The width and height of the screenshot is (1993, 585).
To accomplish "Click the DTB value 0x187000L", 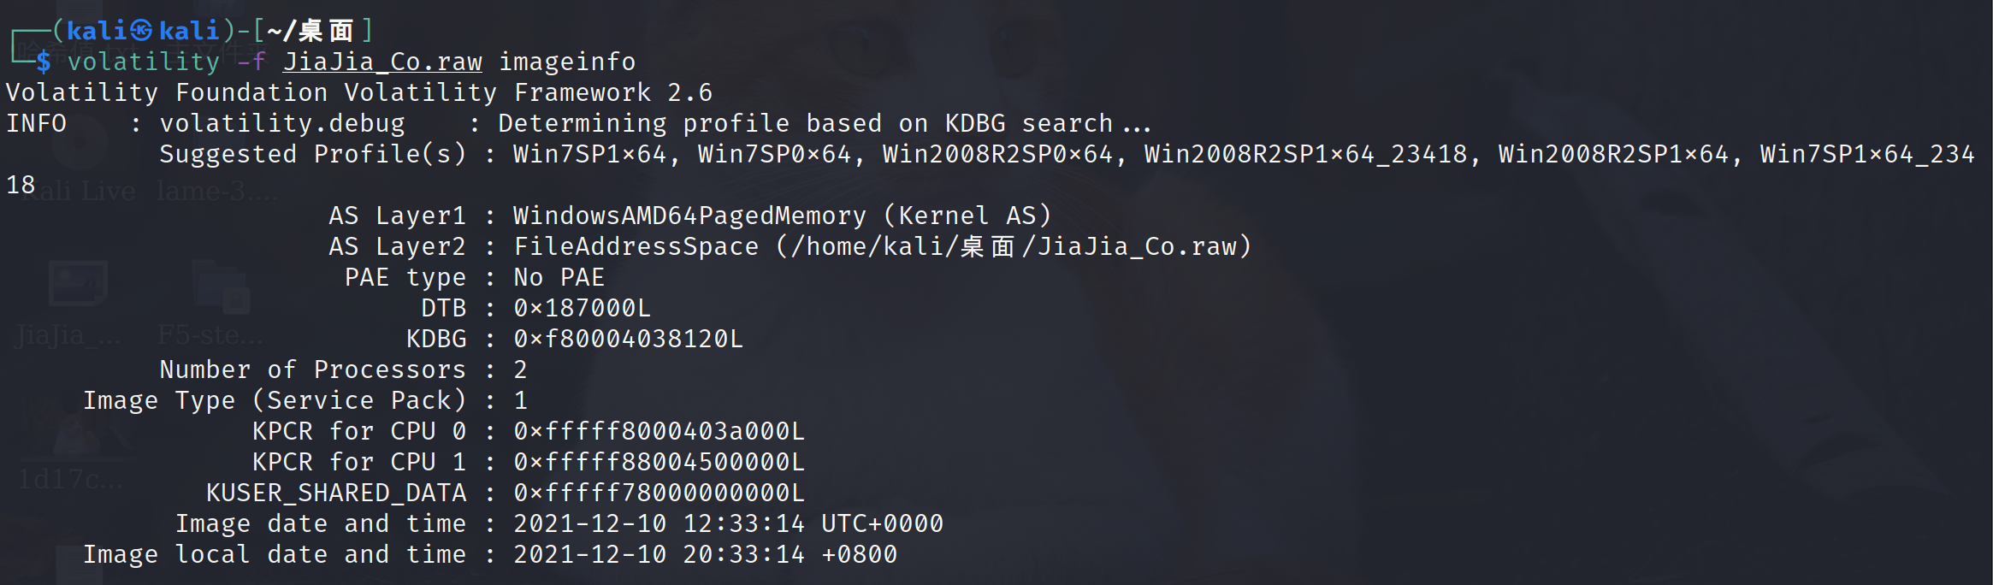I will coord(582,308).
